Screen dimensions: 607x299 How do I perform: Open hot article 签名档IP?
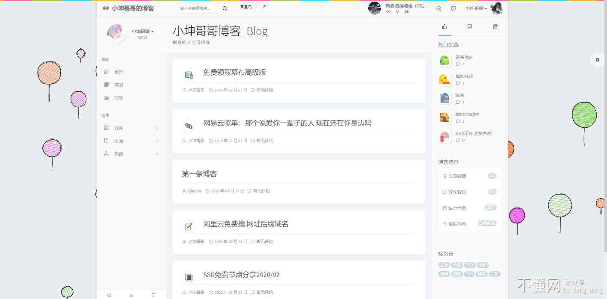point(464,57)
